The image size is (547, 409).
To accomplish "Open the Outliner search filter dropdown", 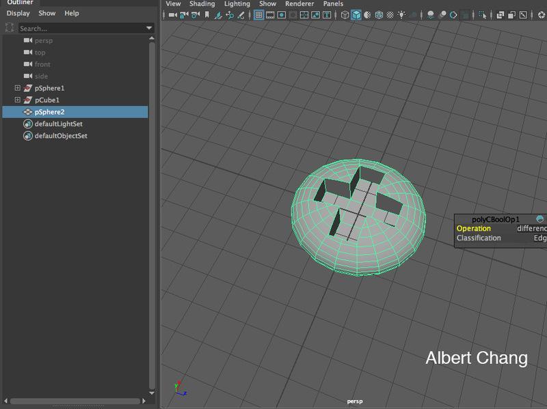I will pyautogui.click(x=150, y=28).
